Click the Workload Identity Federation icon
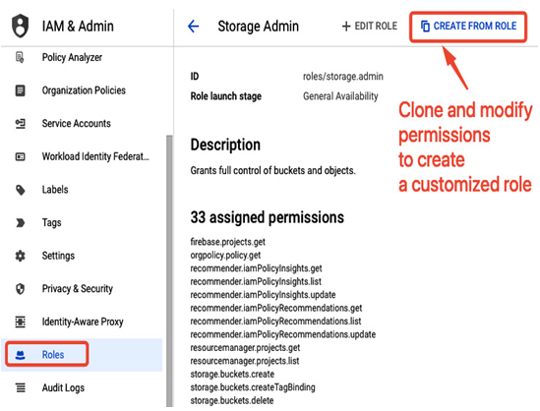 pyautogui.click(x=20, y=156)
